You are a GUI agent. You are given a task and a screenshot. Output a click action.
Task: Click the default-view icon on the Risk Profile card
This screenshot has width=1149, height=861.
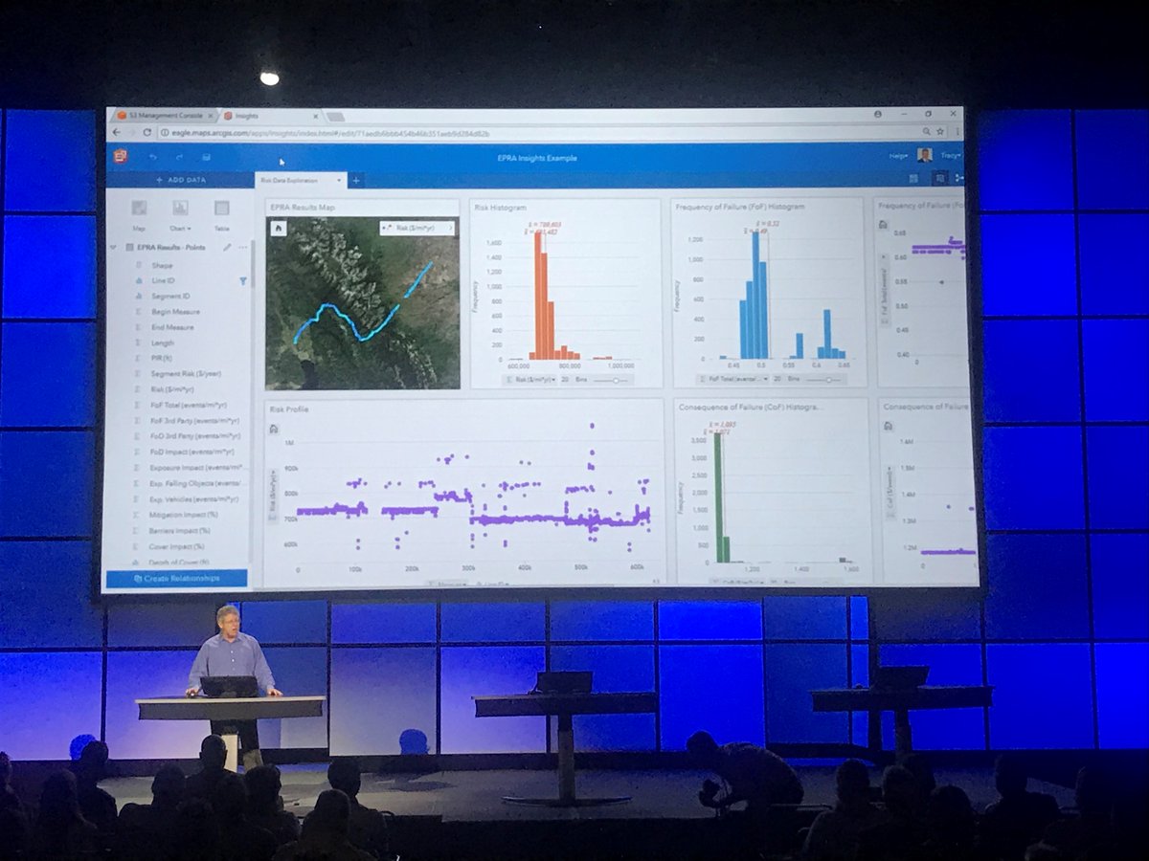pyautogui.click(x=274, y=430)
